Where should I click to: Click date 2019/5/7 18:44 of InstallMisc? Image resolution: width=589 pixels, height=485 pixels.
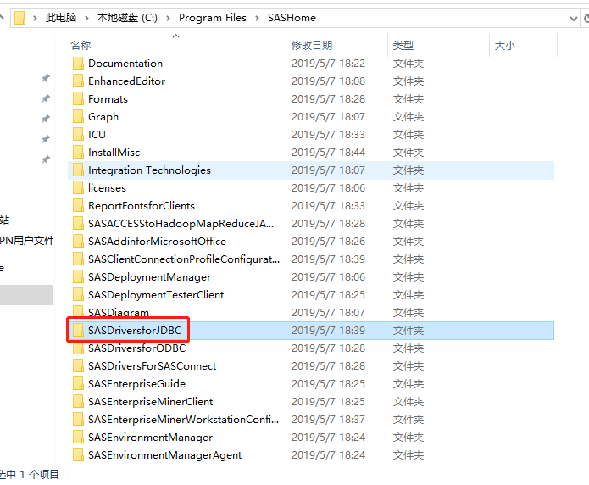pos(328,153)
